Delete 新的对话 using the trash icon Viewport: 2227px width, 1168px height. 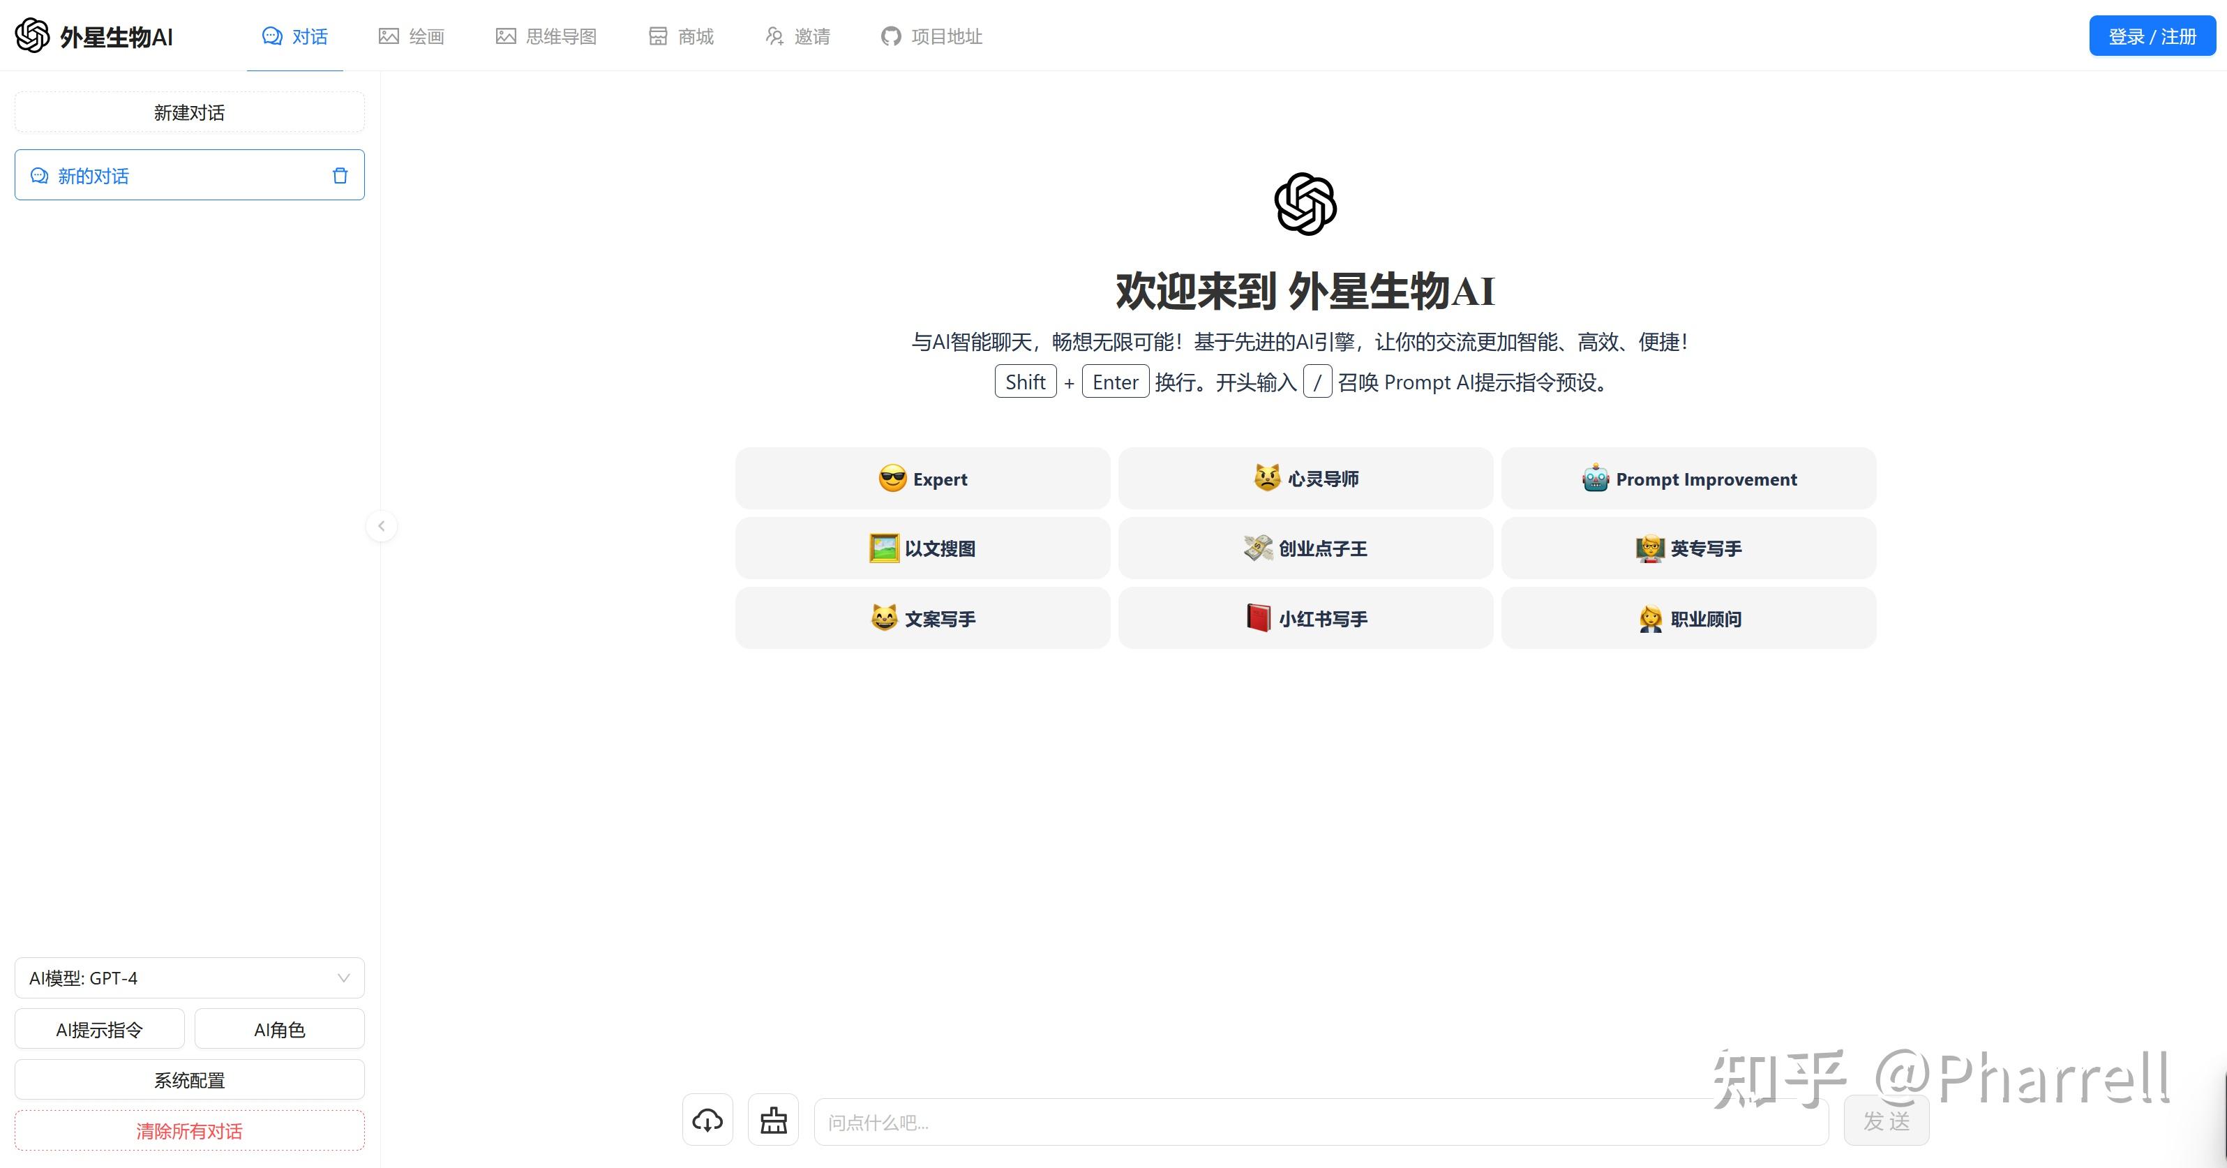point(340,176)
